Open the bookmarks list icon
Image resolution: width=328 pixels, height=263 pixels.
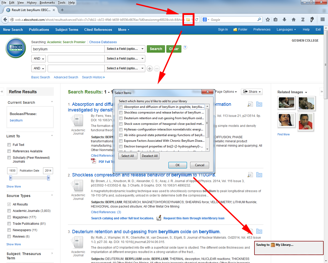(275, 20)
